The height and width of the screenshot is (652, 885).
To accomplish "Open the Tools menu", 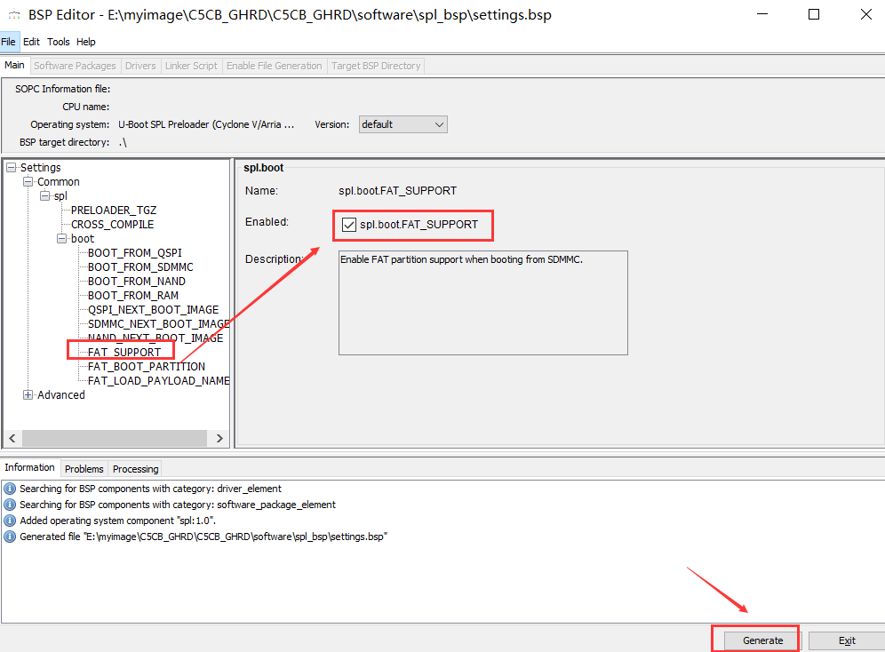I will pyautogui.click(x=58, y=42).
